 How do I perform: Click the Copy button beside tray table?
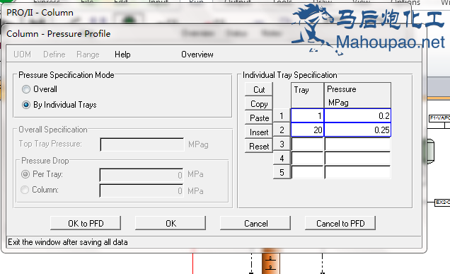click(259, 103)
